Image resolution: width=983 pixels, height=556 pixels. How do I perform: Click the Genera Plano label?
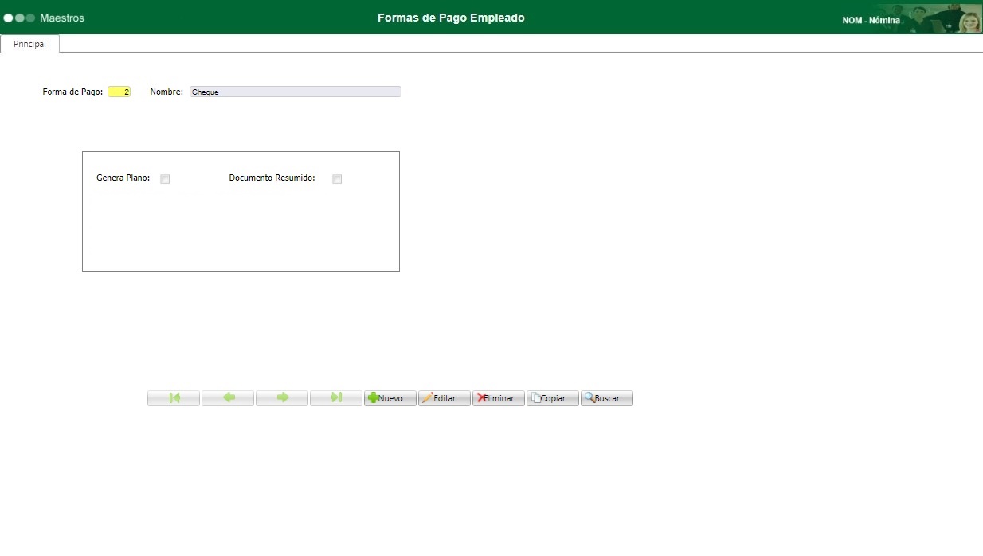tap(123, 178)
